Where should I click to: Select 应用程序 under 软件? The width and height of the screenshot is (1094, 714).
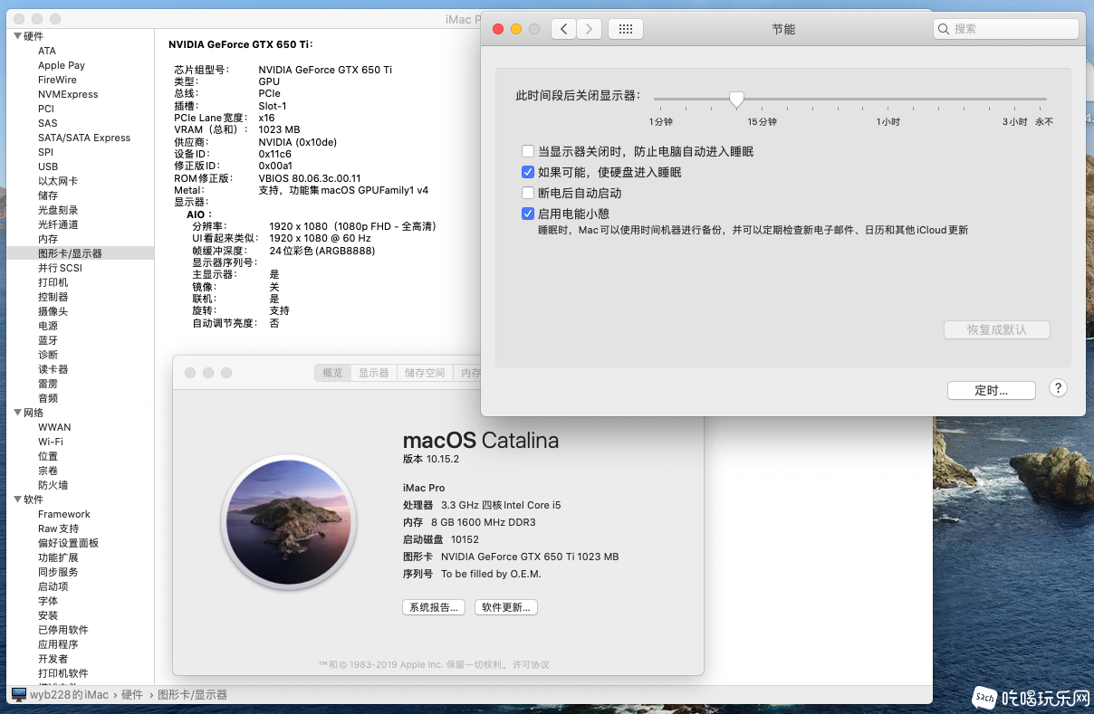pyautogui.click(x=58, y=644)
